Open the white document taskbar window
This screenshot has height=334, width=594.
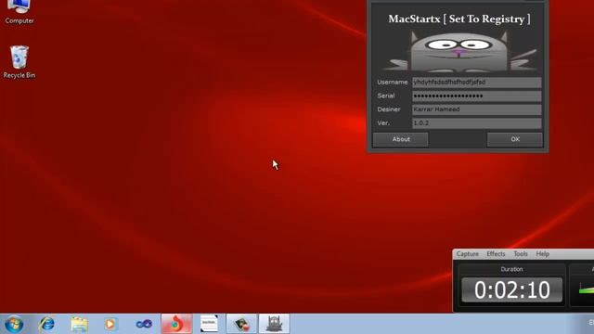pyautogui.click(x=209, y=324)
